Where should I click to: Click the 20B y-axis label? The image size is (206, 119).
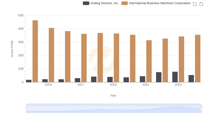[x=21, y=55]
